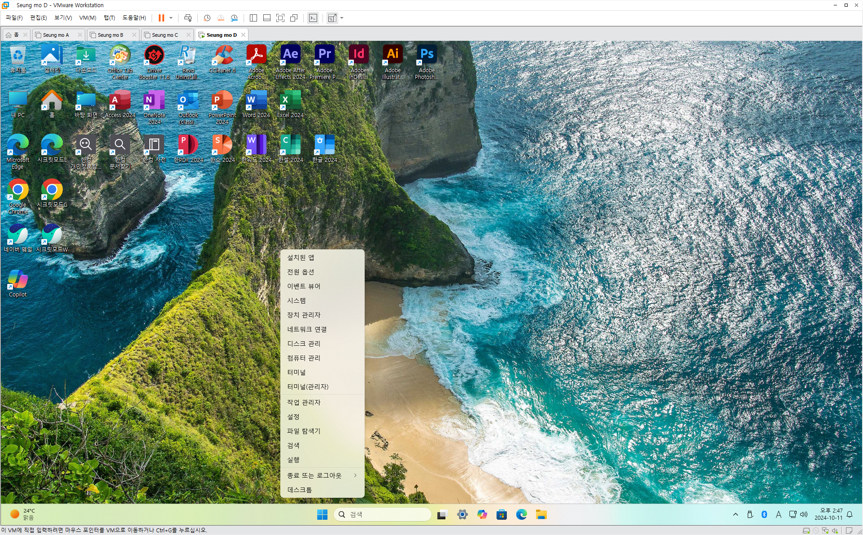Open Adobe Photoshop desktop shortcut

pos(427,61)
